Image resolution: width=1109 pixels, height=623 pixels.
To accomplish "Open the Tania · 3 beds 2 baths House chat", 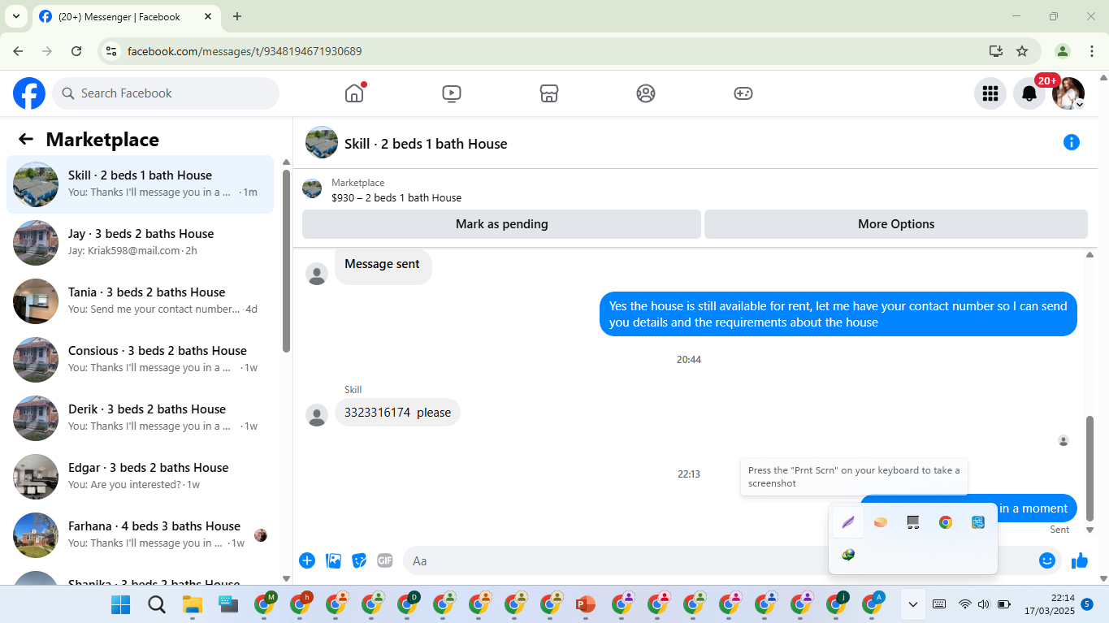I will coord(140,301).
